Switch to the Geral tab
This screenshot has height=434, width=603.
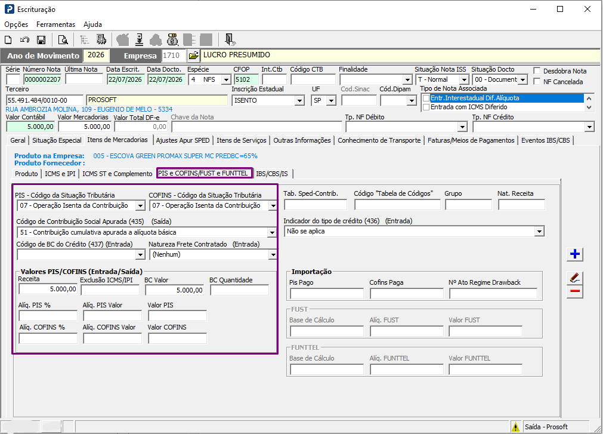tap(18, 140)
